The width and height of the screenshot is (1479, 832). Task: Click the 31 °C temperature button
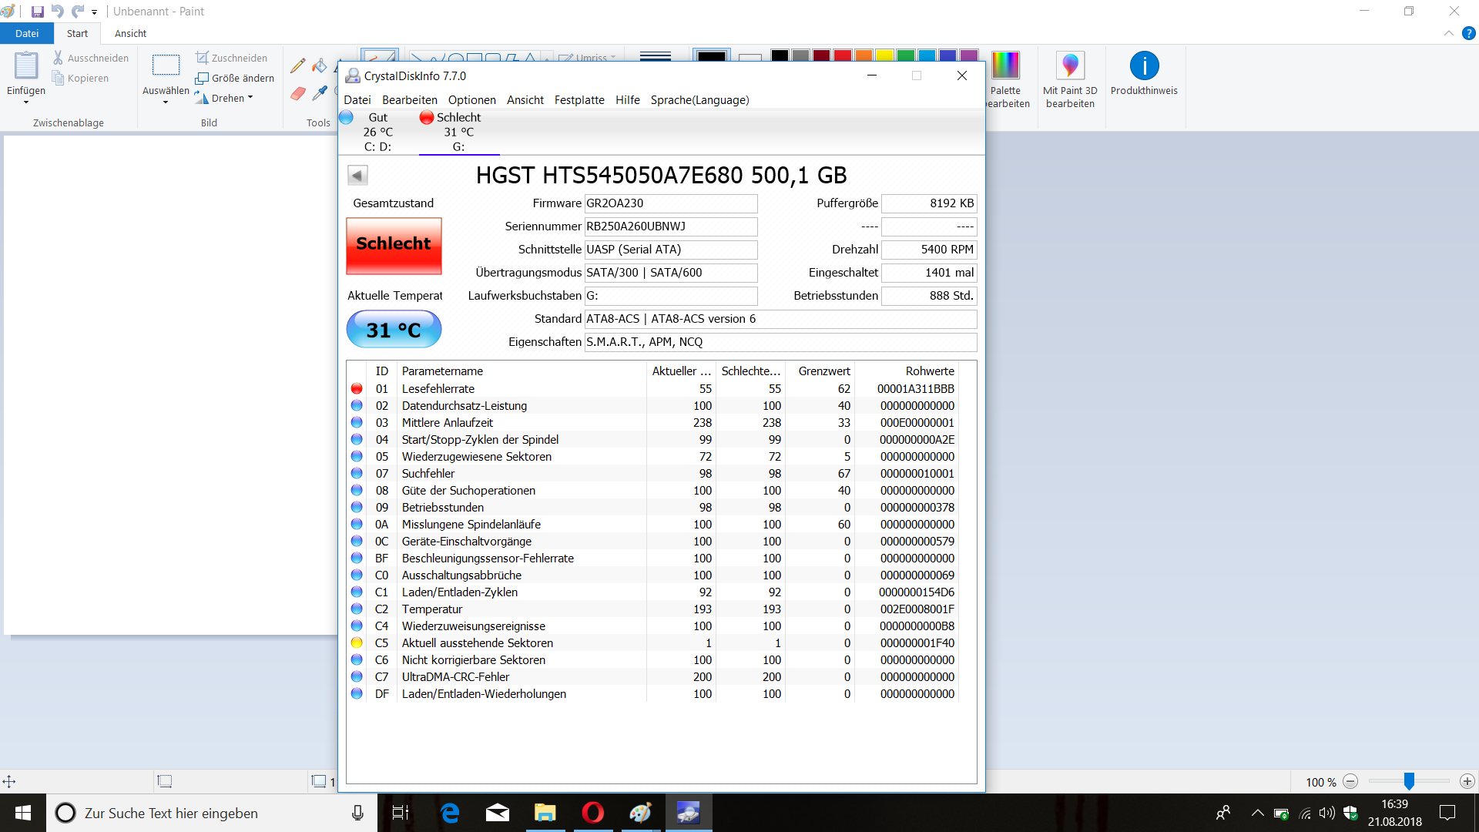click(x=394, y=330)
